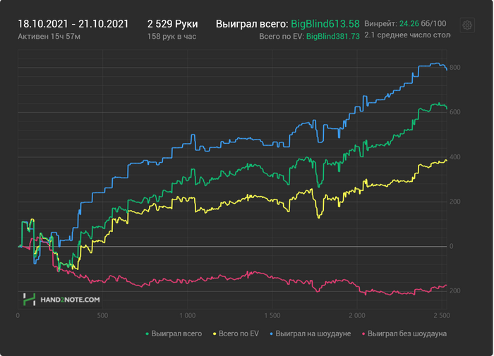The image size is (494, 356).
Task: Click the 1 500 x-axis label
Action: click(272, 315)
